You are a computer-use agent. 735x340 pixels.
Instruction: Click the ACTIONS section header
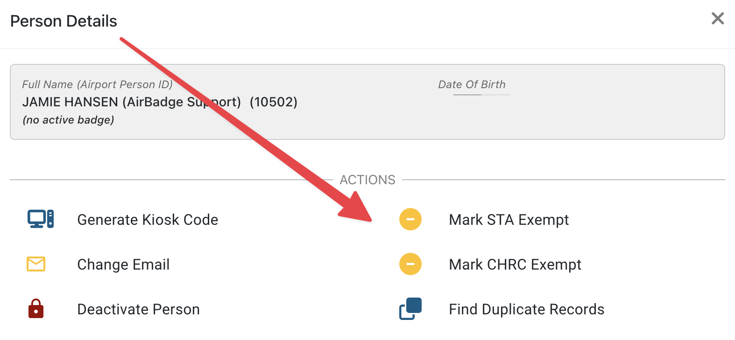click(367, 180)
